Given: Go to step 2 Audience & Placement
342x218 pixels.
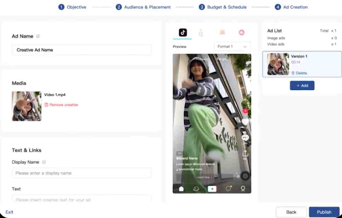Looking at the screenshot, I should pos(143,7).
